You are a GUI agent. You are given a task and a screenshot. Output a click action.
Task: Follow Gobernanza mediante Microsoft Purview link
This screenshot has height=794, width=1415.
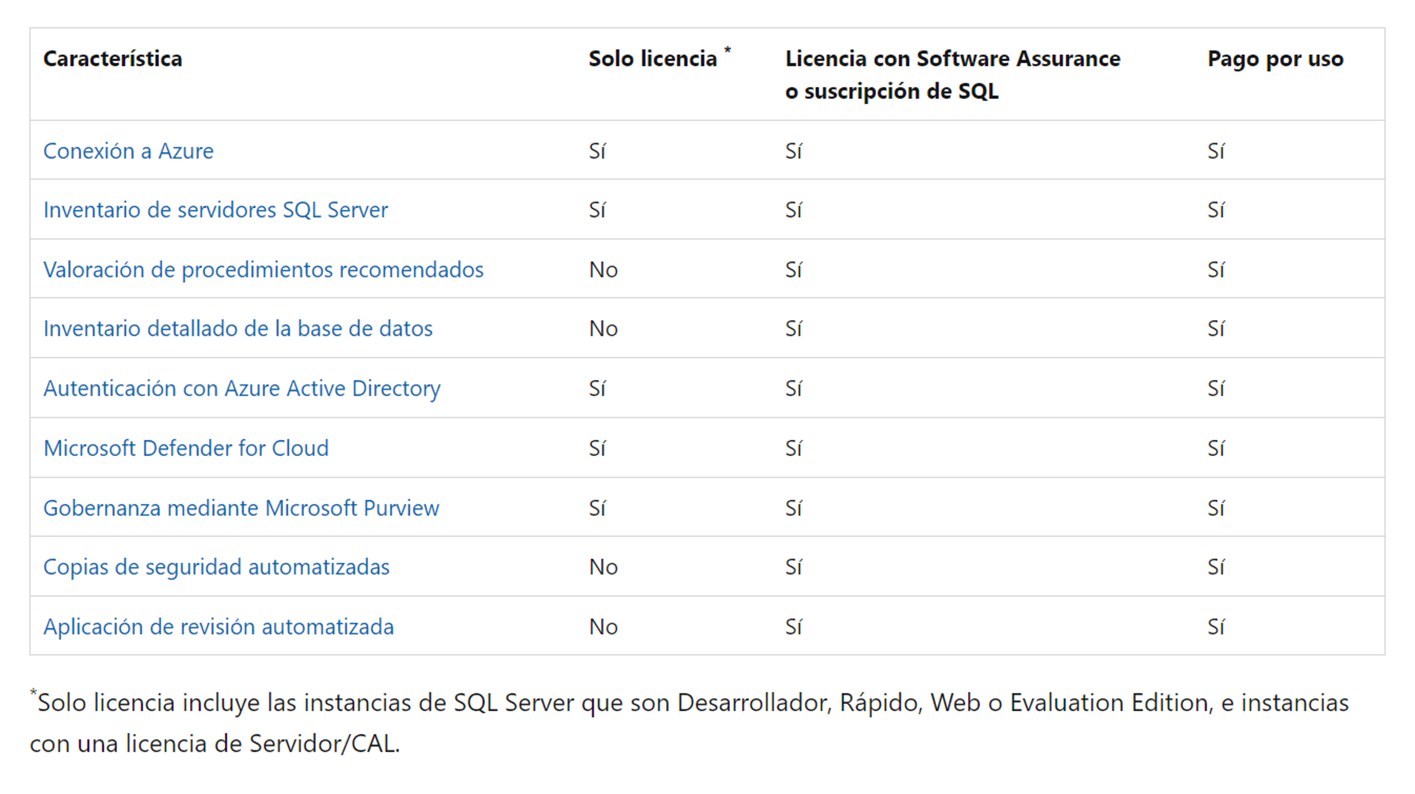pyautogui.click(x=242, y=508)
